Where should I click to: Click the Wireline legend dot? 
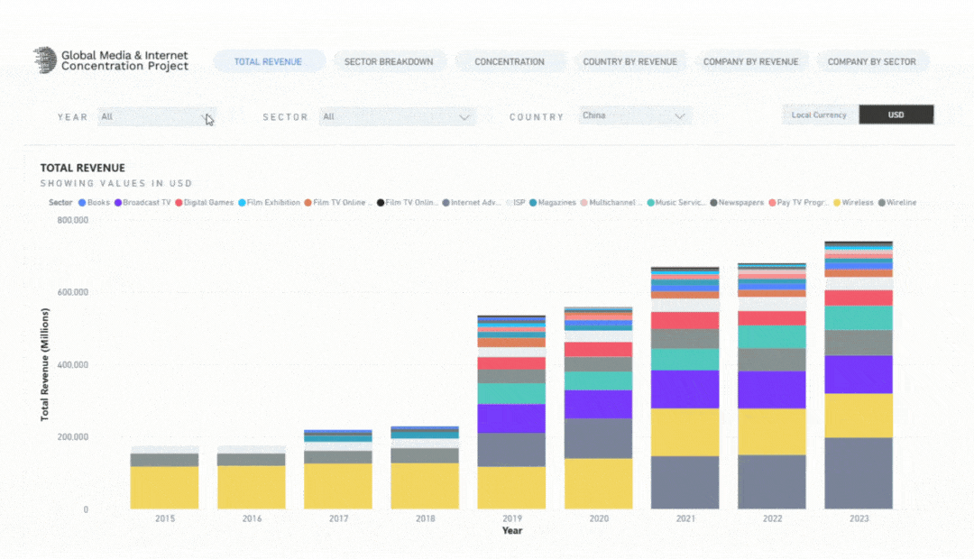(x=881, y=203)
